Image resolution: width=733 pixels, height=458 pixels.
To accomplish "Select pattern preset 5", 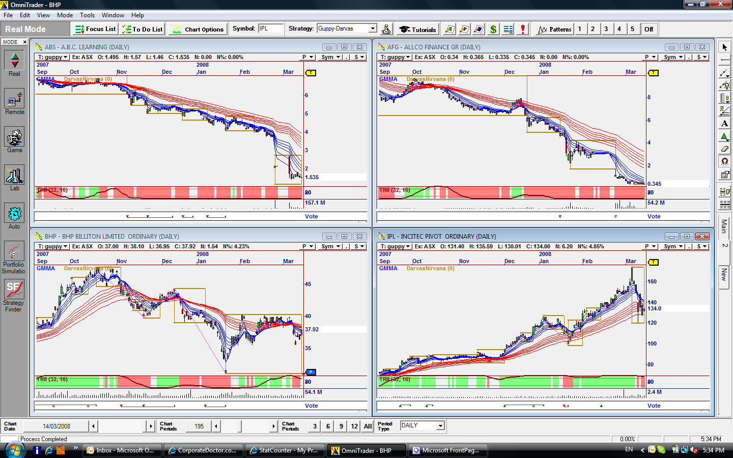I will click(632, 29).
